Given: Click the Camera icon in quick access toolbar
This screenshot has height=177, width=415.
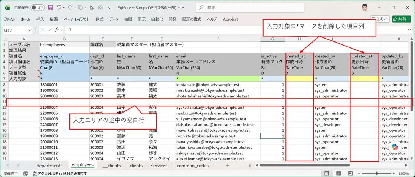Looking at the screenshot, I should [100, 8].
